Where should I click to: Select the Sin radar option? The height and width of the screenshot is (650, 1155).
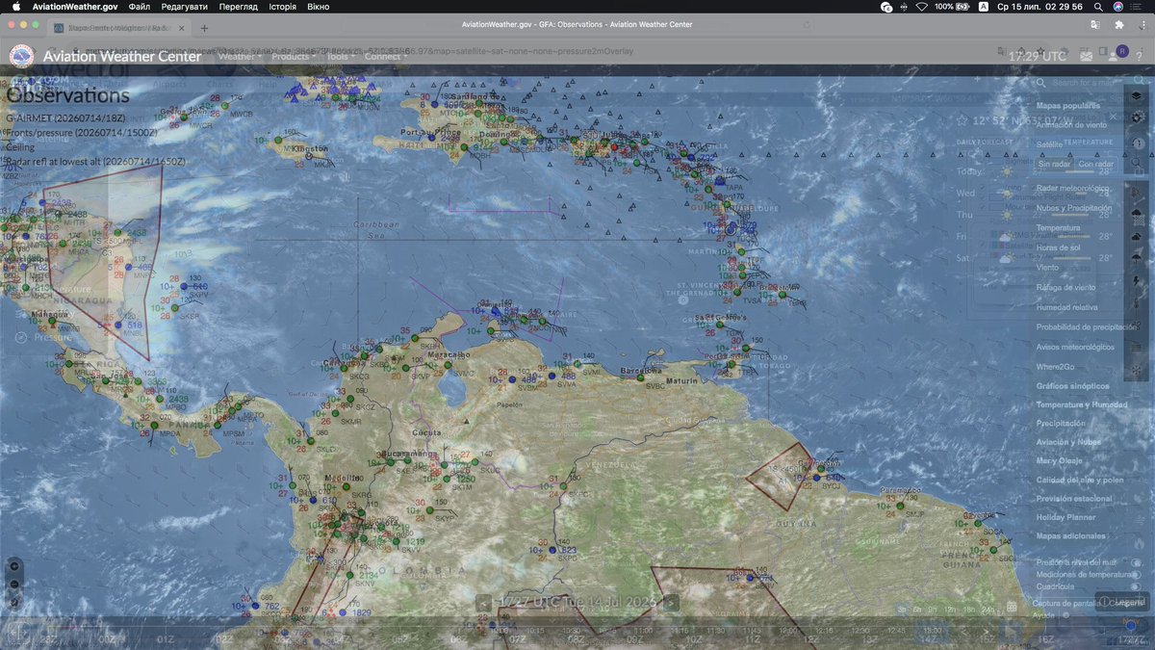pos(1054,164)
